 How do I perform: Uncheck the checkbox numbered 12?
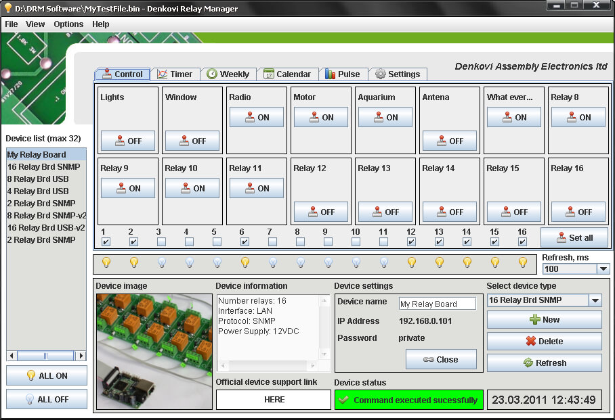point(411,241)
